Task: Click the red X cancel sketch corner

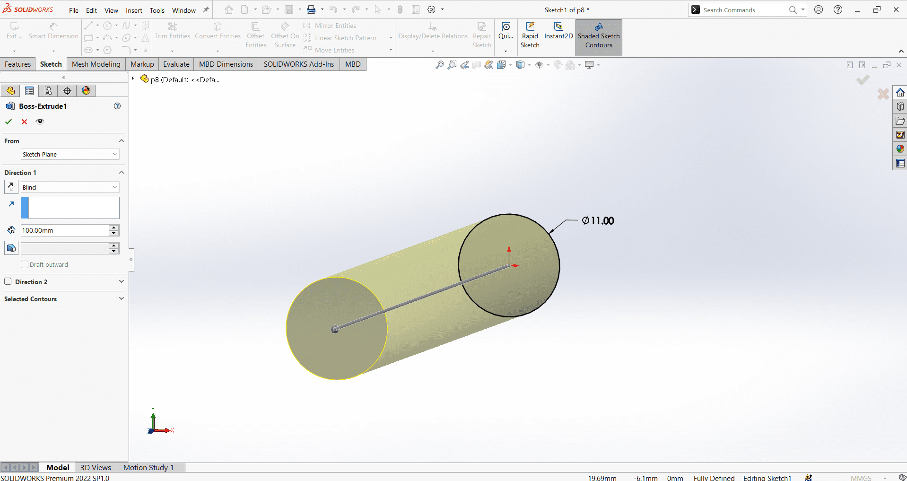Action: (x=883, y=94)
